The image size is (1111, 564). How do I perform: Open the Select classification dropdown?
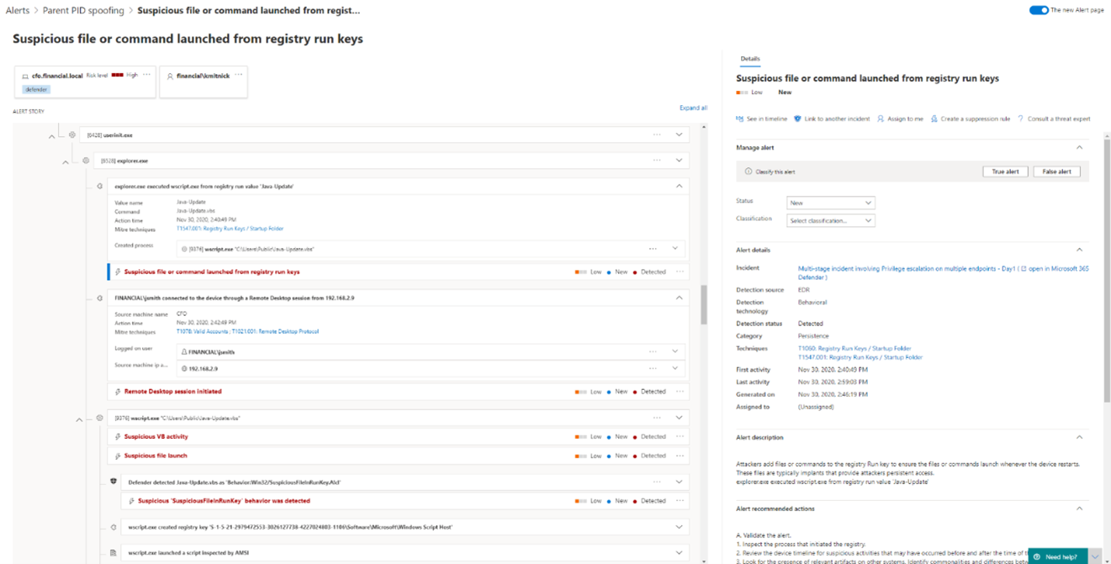pyautogui.click(x=831, y=219)
